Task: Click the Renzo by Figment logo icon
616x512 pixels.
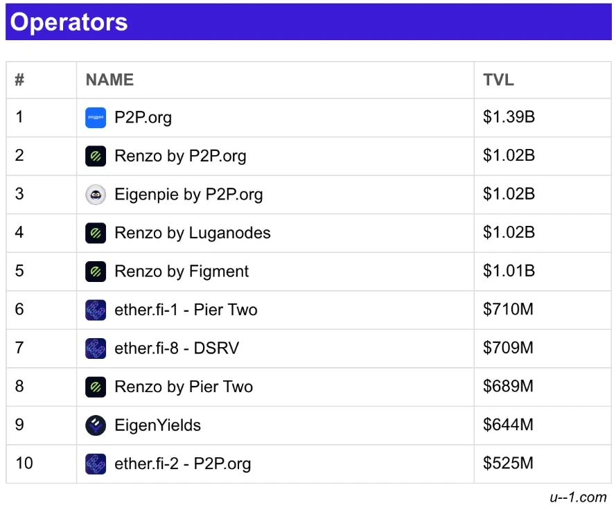Action: tap(96, 272)
